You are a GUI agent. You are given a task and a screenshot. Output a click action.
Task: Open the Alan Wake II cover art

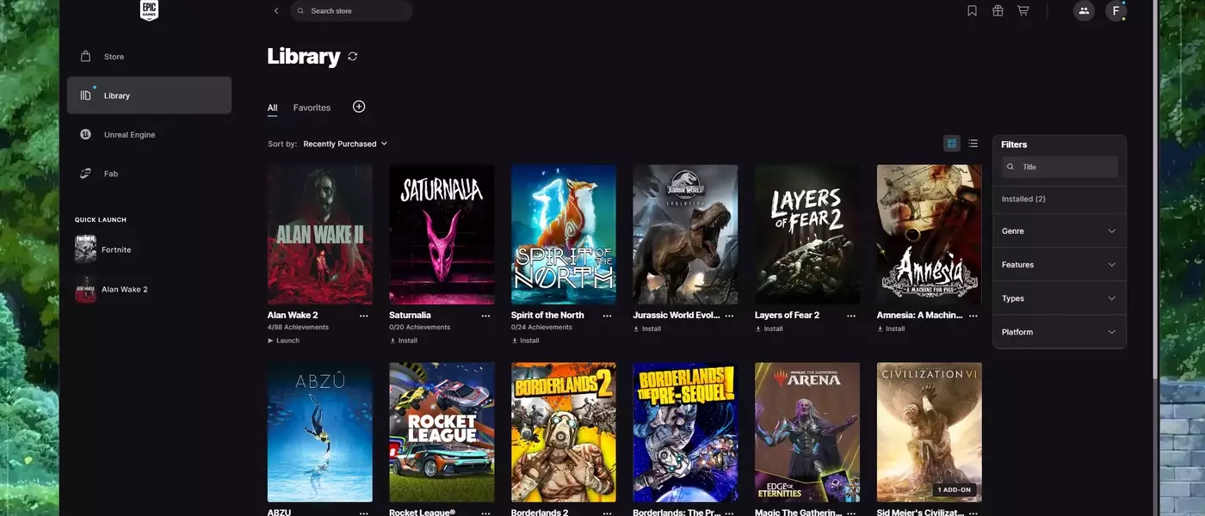(x=320, y=235)
